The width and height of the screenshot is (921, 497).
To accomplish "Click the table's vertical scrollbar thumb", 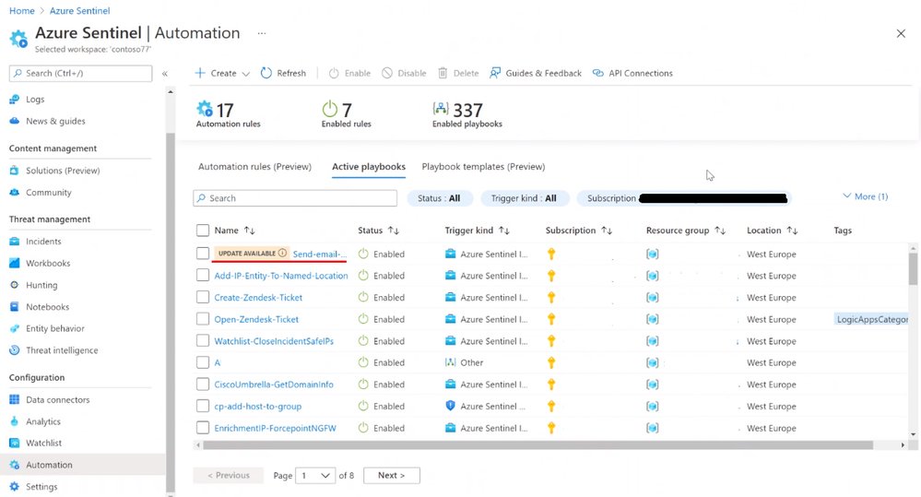I will click(913, 267).
